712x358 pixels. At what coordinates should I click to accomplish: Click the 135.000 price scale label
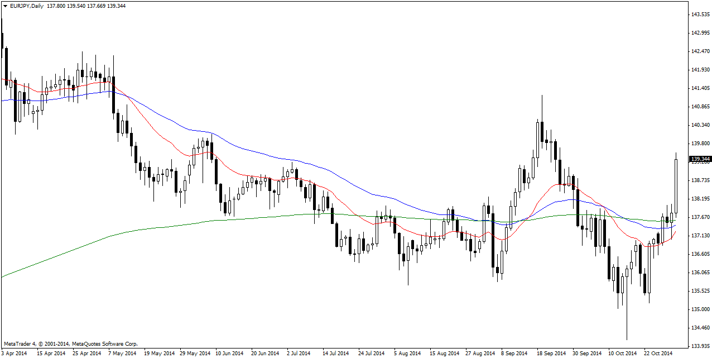tap(700, 309)
